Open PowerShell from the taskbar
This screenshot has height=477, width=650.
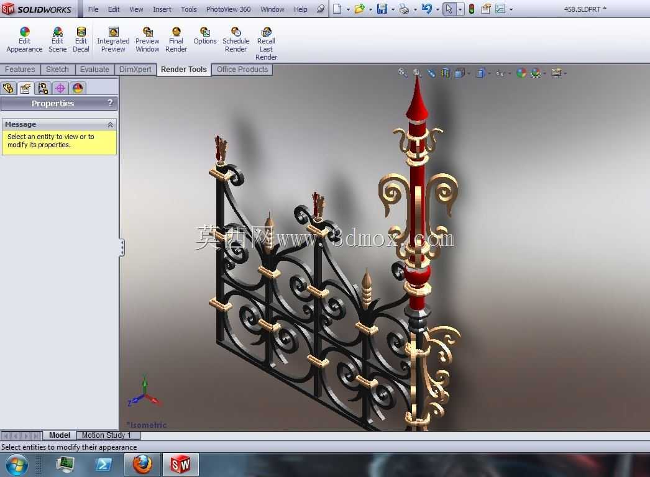[x=104, y=465]
